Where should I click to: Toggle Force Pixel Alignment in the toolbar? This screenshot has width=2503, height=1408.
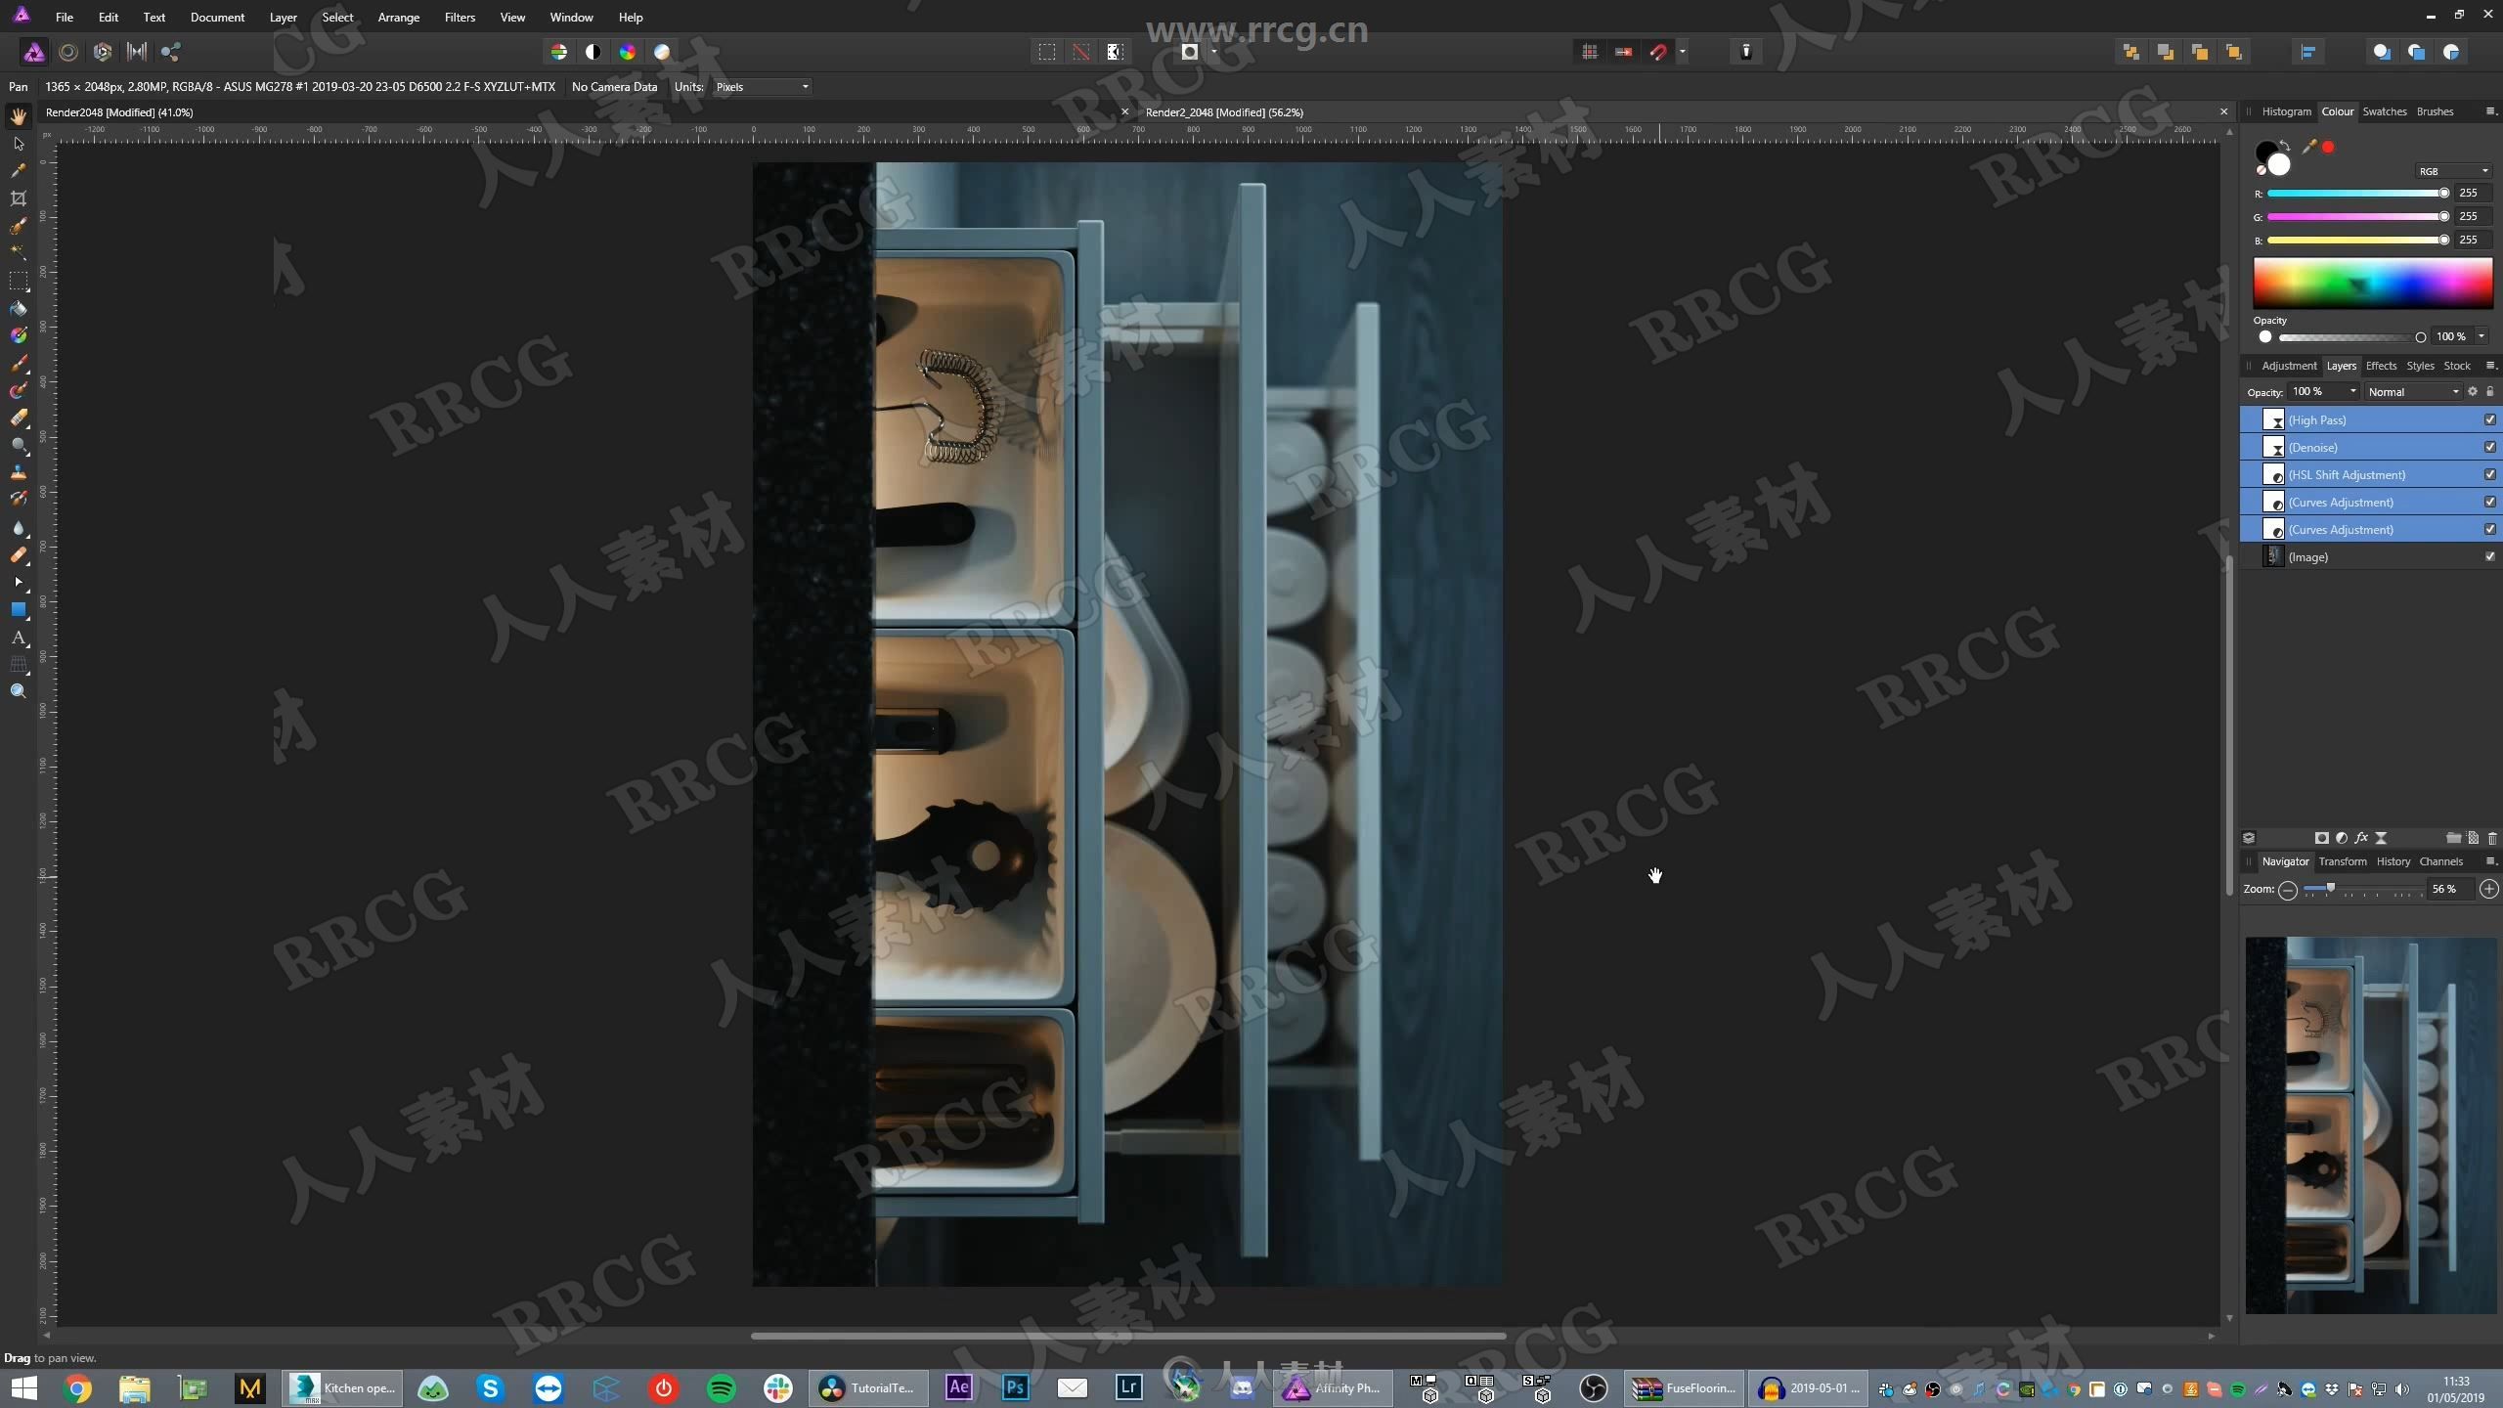tap(1590, 52)
